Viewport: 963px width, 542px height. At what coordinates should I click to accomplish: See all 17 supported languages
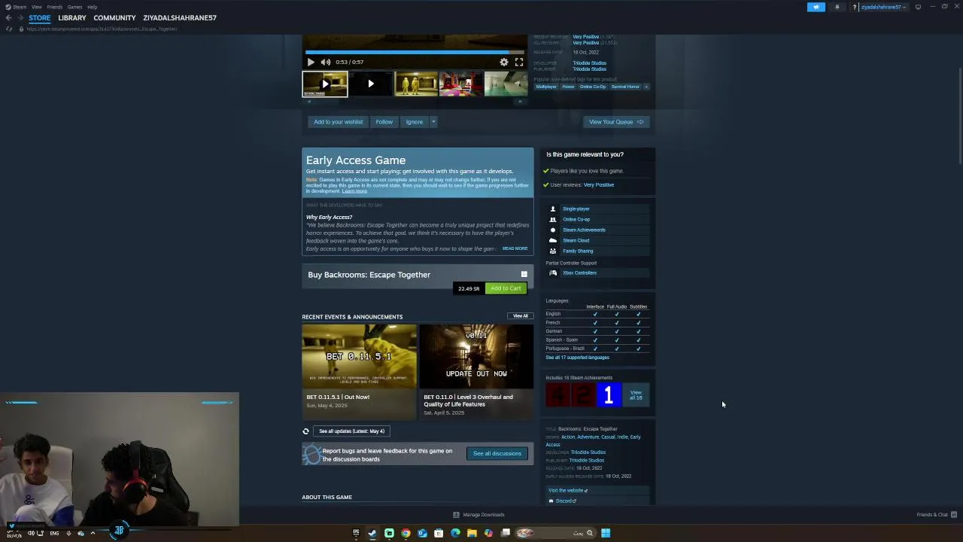(577, 358)
